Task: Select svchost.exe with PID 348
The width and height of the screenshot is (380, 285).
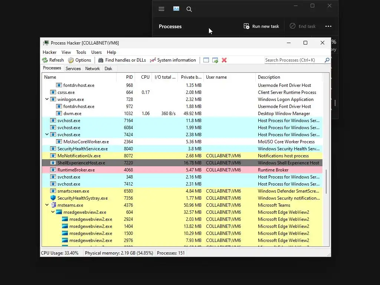Action: click(182, 177)
